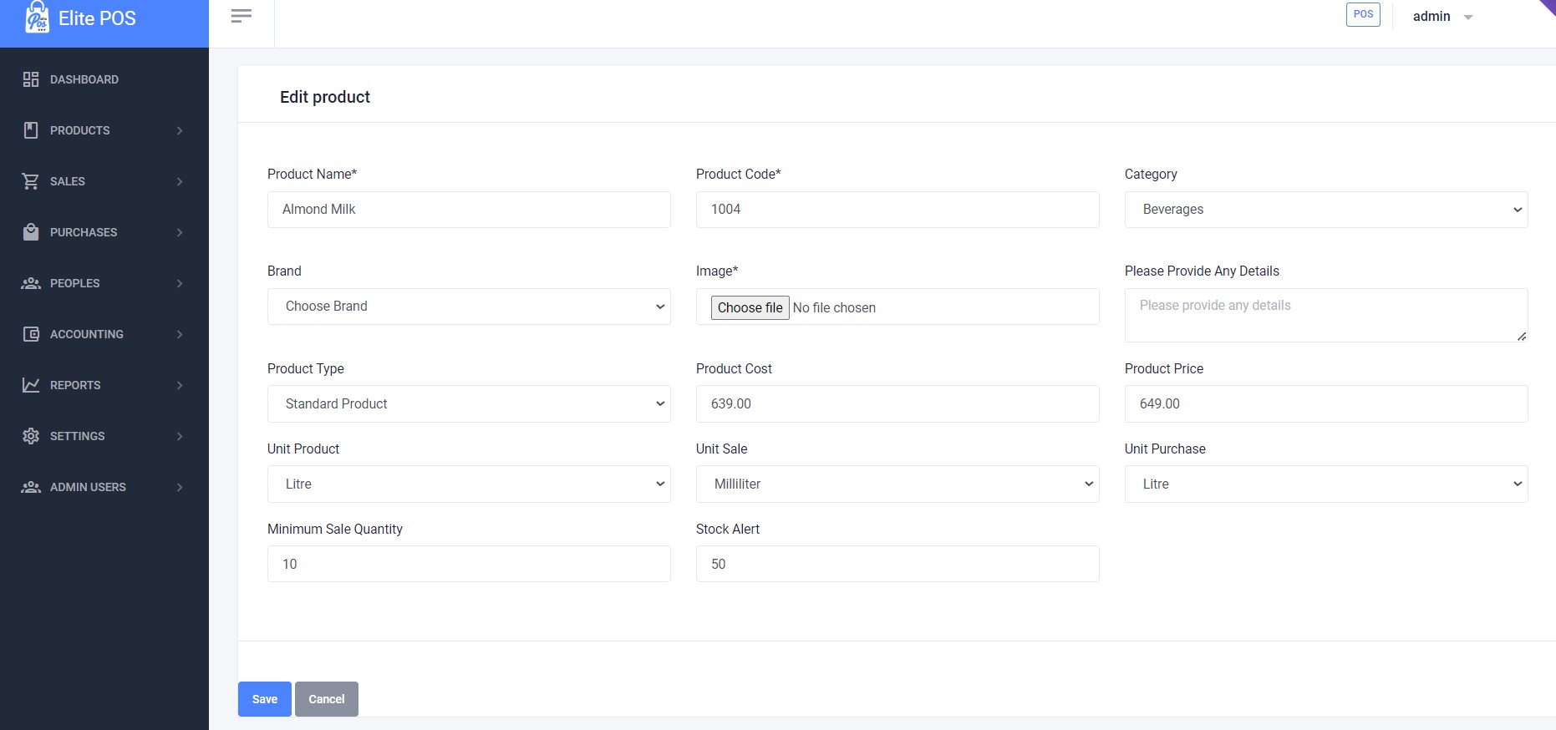Open the Category dropdown showing Beverages
Screen dimensions: 1556x730
(1326, 210)
